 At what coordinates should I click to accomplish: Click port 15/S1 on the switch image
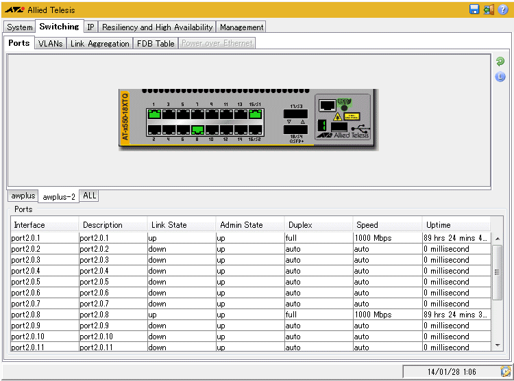pos(255,114)
